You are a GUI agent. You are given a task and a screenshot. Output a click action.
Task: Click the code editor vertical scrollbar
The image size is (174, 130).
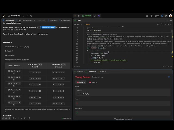click(x=172, y=42)
